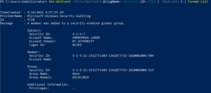Viewport: 211px width, 93px height.
Task: Click the ANONYMOUS LOGON account name
Action: point(86,38)
